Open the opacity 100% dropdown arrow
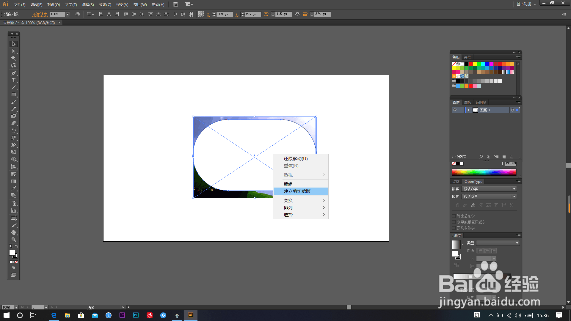Image resolution: width=571 pixels, height=321 pixels. pyautogui.click(x=68, y=14)
